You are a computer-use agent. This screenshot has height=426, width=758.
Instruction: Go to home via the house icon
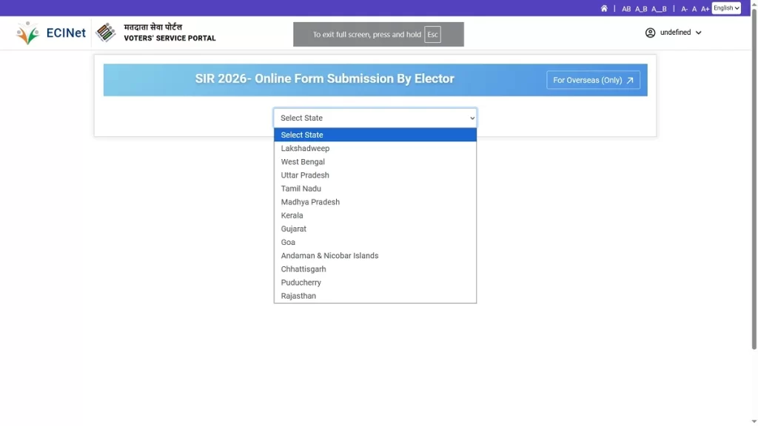tap(604, 9)
